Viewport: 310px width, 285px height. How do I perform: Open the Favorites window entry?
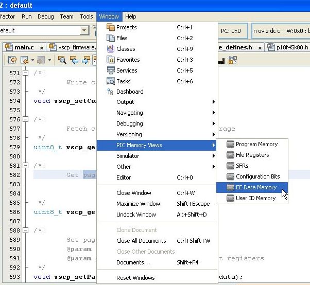coord(128,60)
